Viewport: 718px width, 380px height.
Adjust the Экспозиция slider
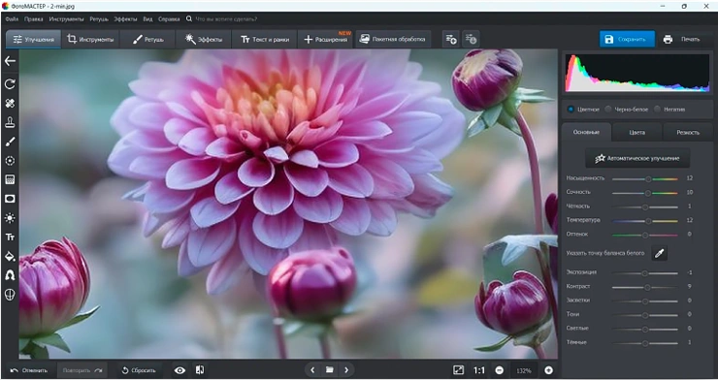coord(644,273)
